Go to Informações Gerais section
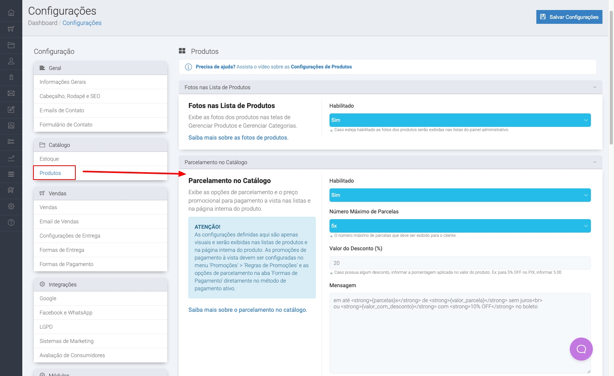Screen dimensions: 614x376 tap(63, 82)
